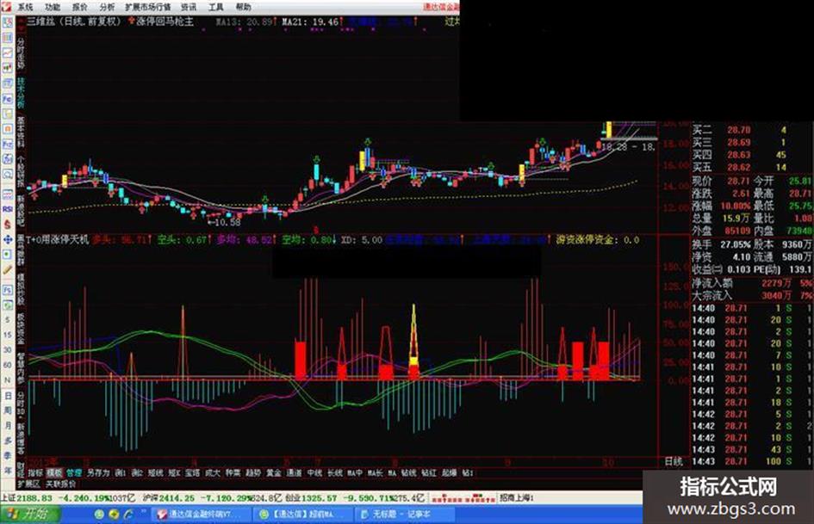Click the RSI indicator icon in left toolbar
The height and width of the screenshot is (524, 814).
[7, 208]
